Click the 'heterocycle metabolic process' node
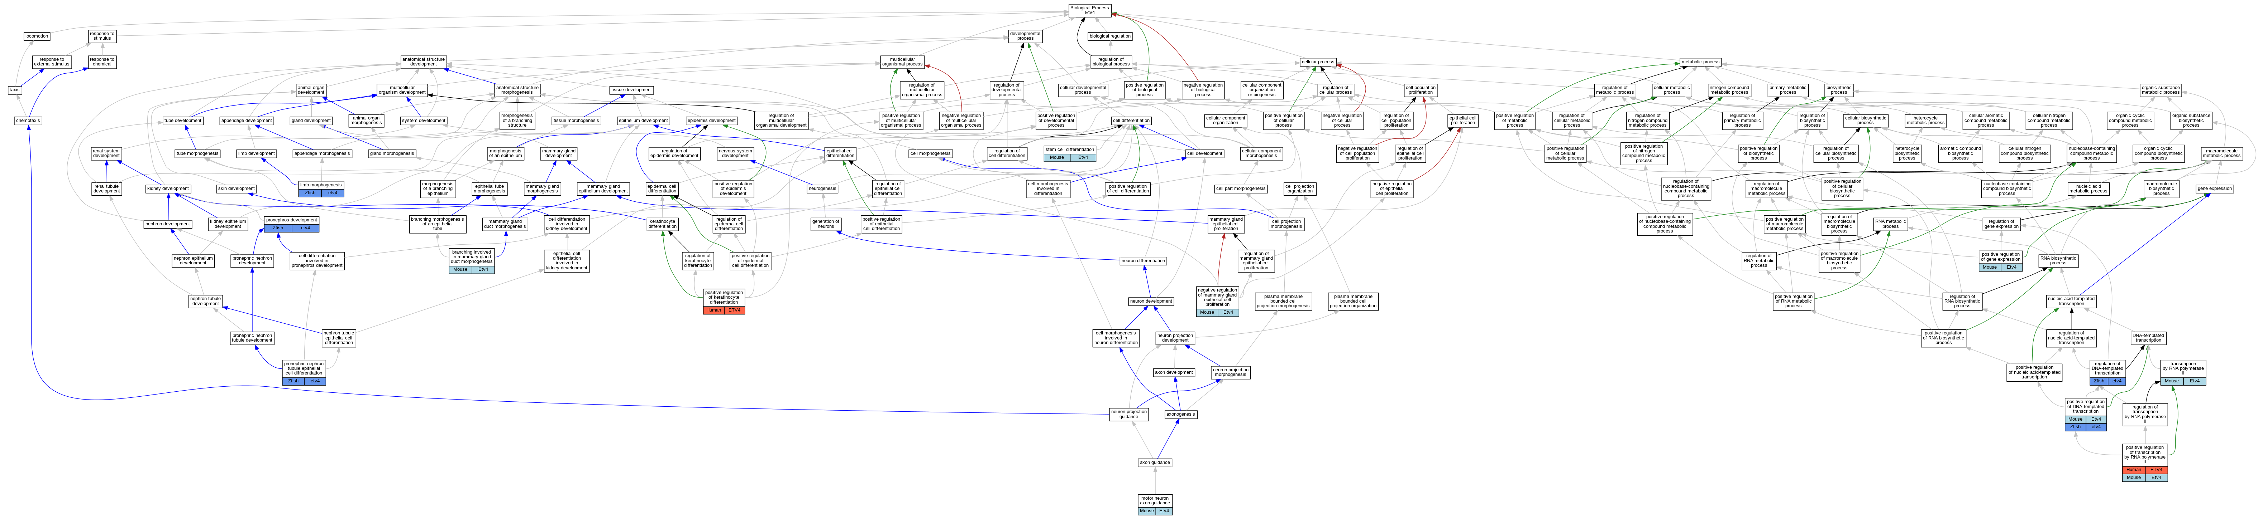The width and height of the screenshot is (2258, 519). pos(1926,121)
